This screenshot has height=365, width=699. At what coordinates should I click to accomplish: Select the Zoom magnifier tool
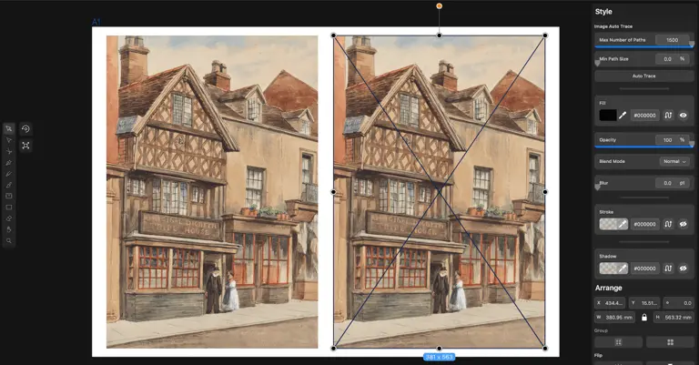point(8,240)
